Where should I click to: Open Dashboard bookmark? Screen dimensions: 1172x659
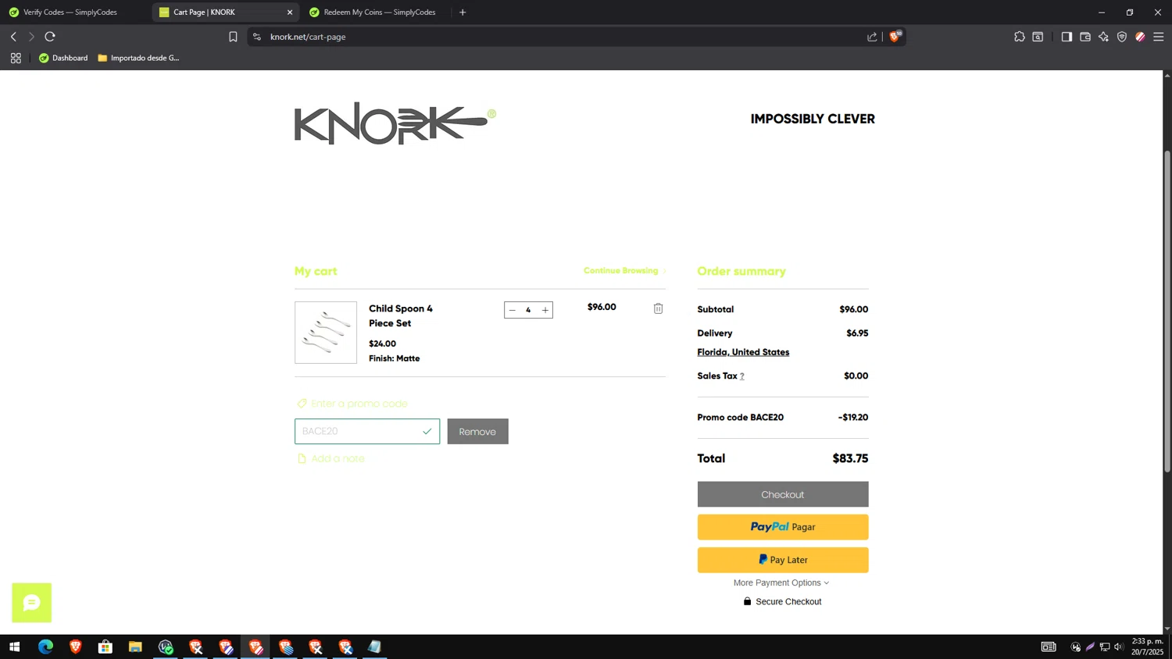pos(63,58)
